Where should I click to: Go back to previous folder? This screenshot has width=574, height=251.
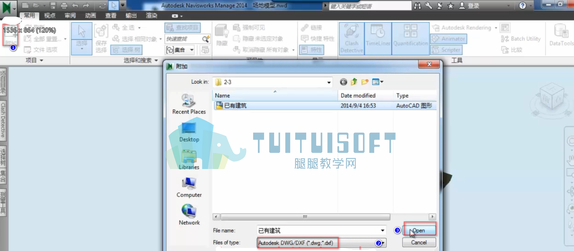click(343, 82)
